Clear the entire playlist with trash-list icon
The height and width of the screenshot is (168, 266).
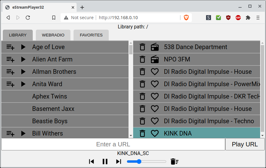click(x=175, y=162)
